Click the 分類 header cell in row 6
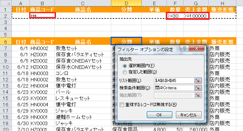The height and width of the screenshot is (131, 243). [x=126, y=41]
